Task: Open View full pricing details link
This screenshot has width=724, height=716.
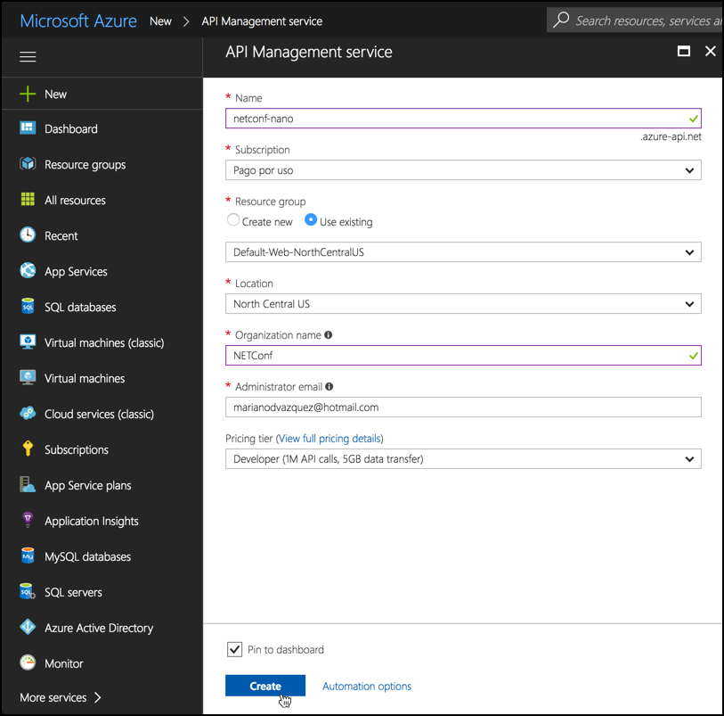Action: tap(329, 438)
